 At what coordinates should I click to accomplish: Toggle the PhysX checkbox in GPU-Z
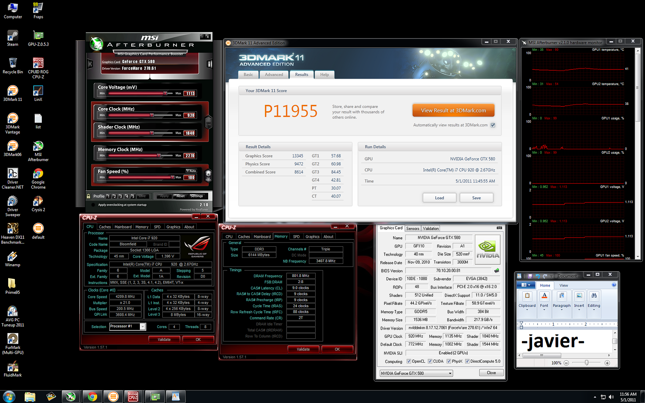point(449,361)
